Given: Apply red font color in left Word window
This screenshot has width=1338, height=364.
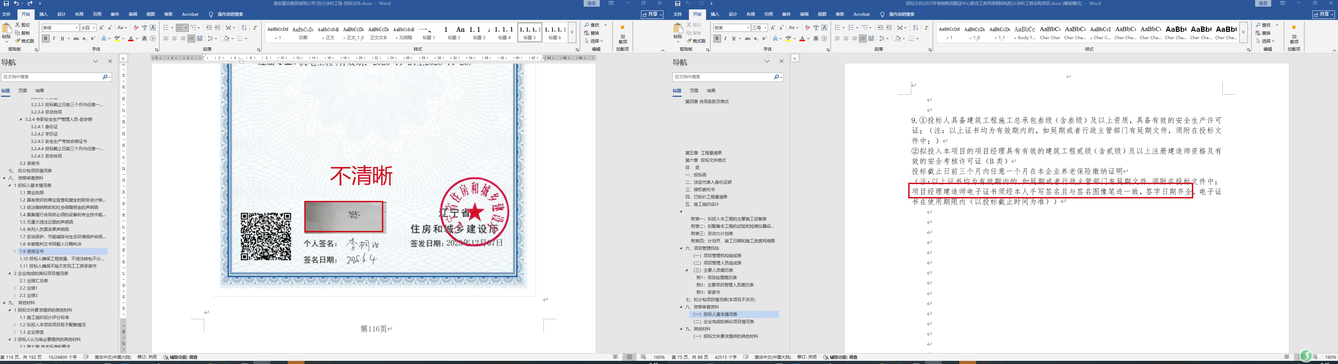Looking at the screenshot, I should [131, 38].
